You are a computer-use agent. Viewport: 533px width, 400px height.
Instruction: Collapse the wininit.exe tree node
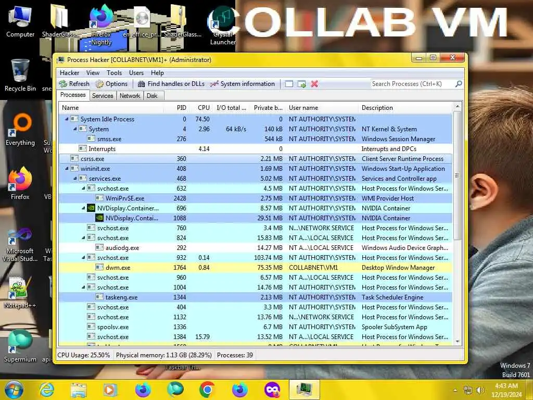click(67, 168)
